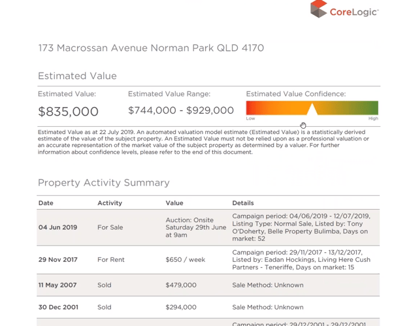Screen dimensions: 411x326
Task: Click the $650 / week rent value
Action: coord(186,259)
